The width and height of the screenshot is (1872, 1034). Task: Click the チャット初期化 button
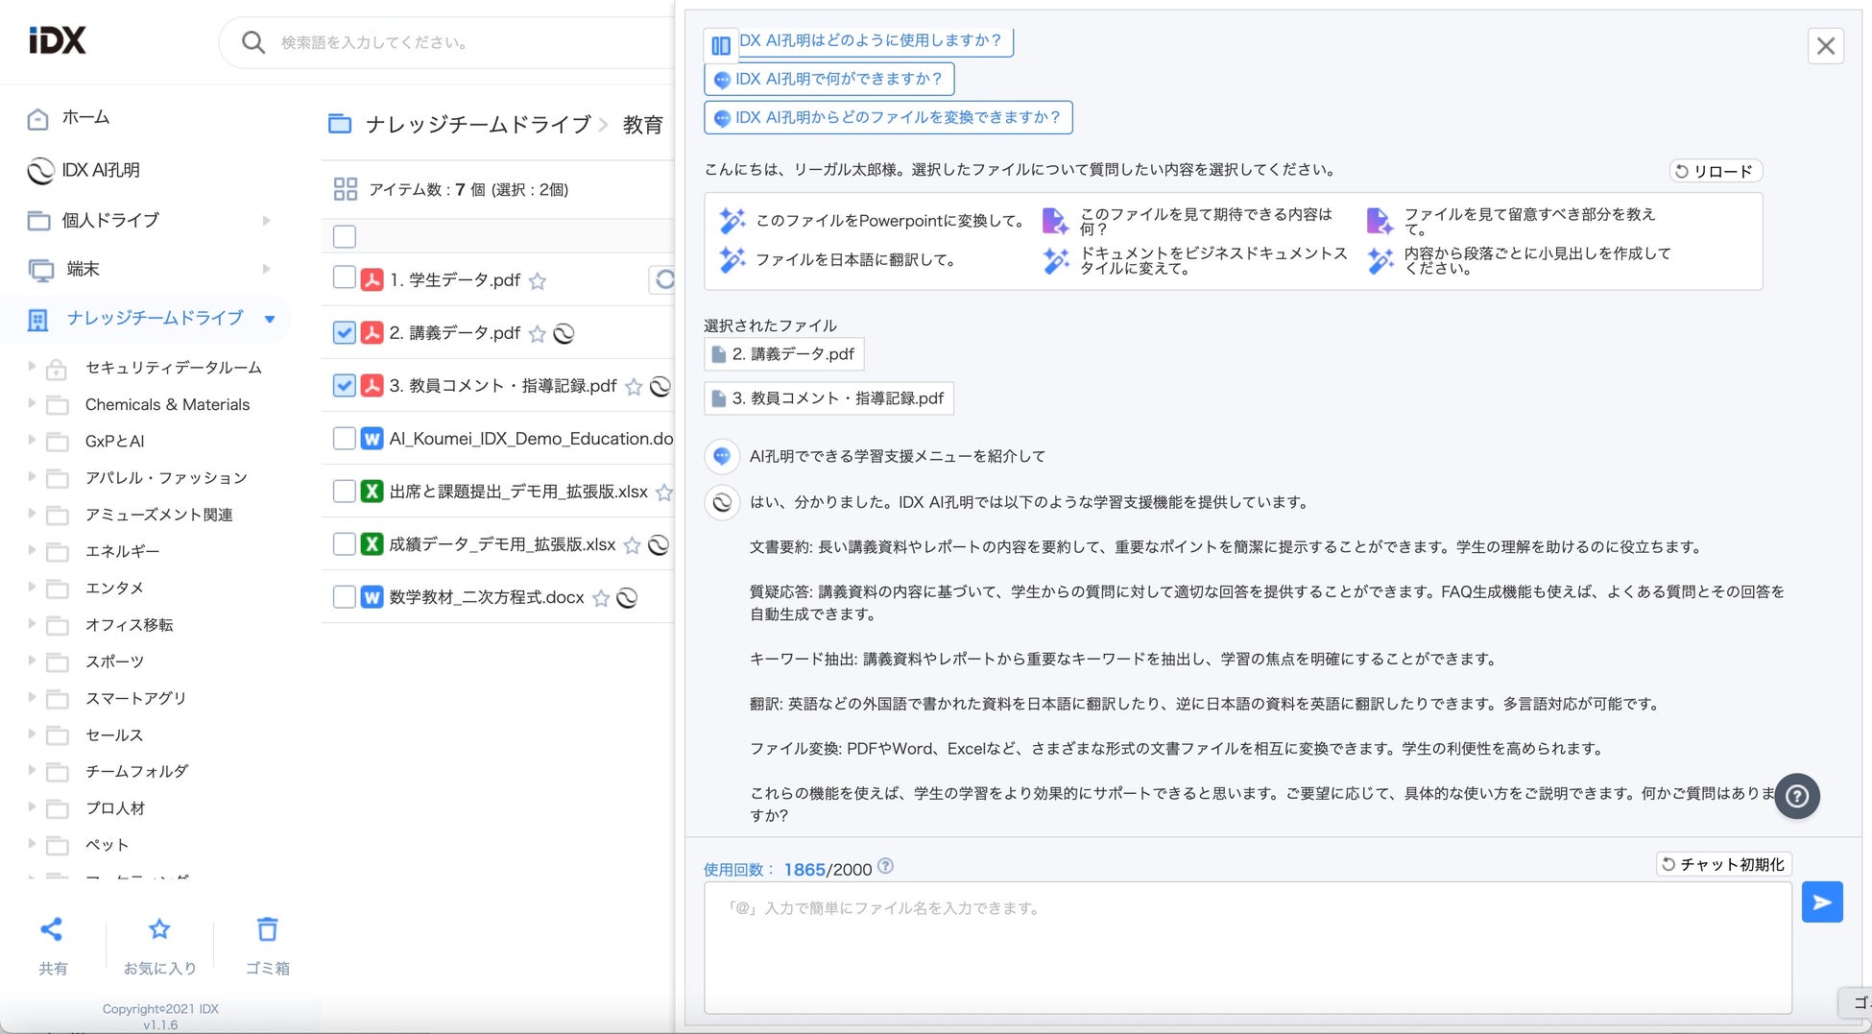pos(1724,864)
